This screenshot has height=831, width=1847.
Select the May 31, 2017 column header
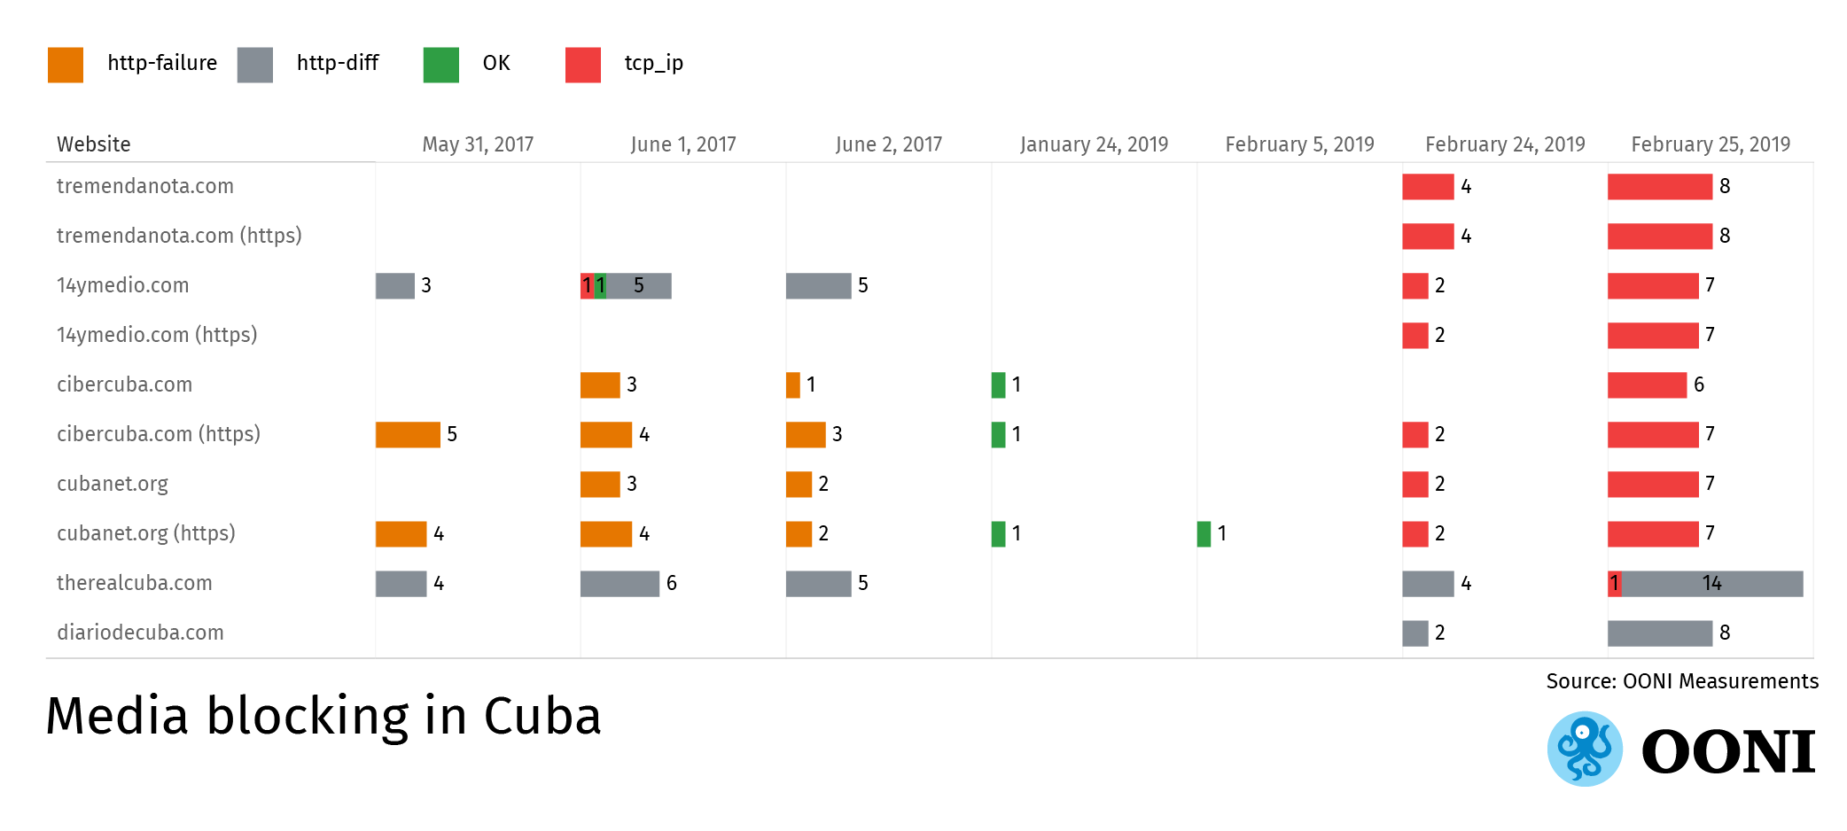[x=478, y=144]
